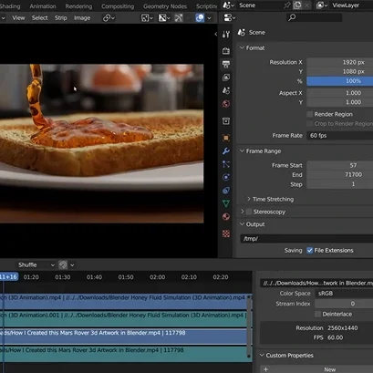
Task: Click the /tmp/ output path field
Action: (306, 239)
